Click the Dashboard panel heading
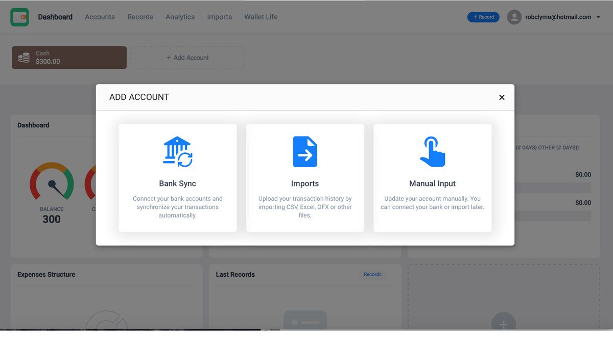 (33, 125)
